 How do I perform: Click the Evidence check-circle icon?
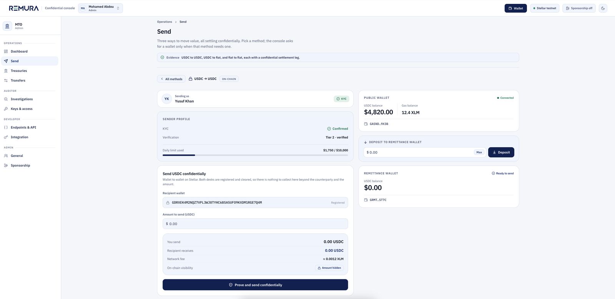click(x=162, y=57)
